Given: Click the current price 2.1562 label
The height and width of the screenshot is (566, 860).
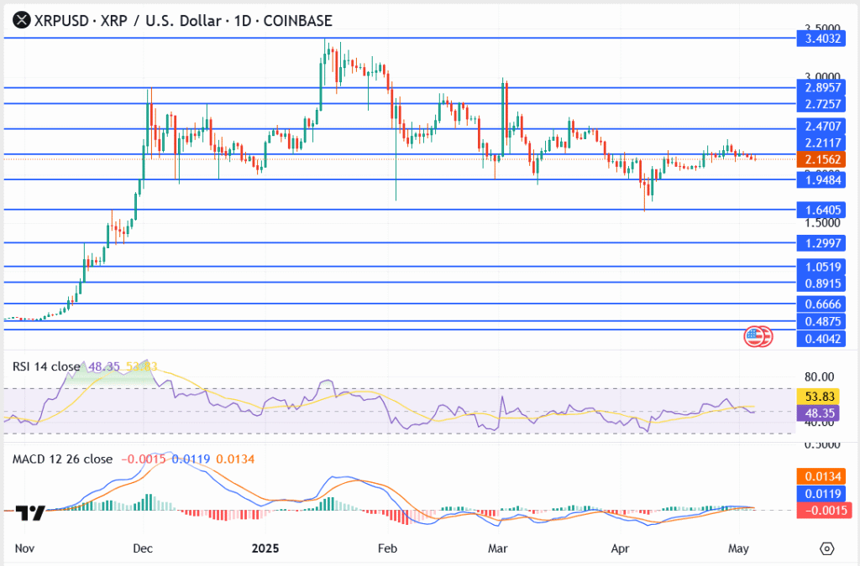Looking at the screenshot, I should (x=823, y=159).
